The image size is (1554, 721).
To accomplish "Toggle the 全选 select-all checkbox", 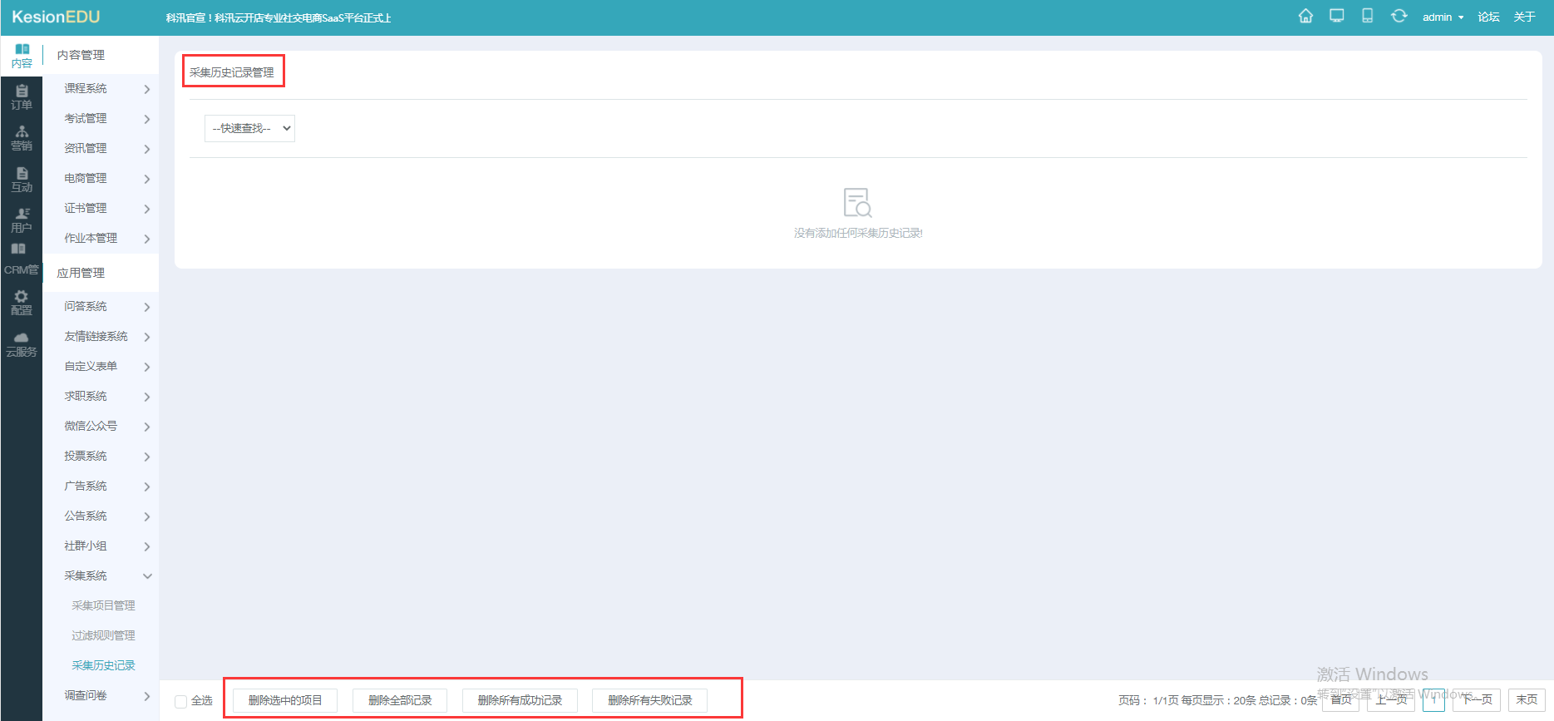I will [x=180, y=701].
